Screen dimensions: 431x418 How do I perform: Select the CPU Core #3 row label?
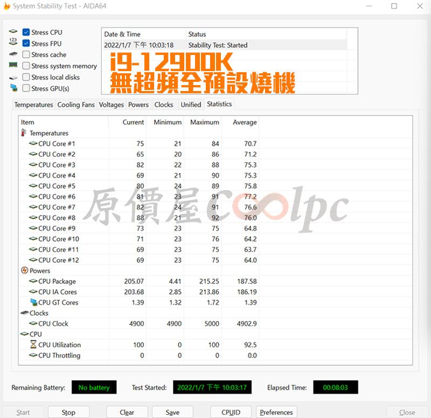[57, 165]
